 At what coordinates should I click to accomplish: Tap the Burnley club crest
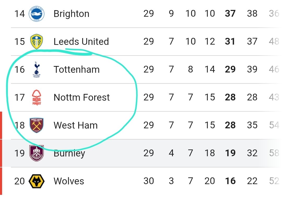tap(37, 153)
